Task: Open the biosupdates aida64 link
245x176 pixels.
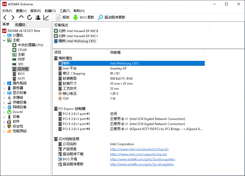Action: (x=143, y=159)
